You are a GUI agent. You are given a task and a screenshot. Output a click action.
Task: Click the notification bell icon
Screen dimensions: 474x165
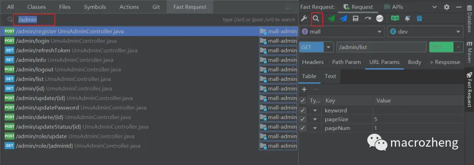pos(407,19)
